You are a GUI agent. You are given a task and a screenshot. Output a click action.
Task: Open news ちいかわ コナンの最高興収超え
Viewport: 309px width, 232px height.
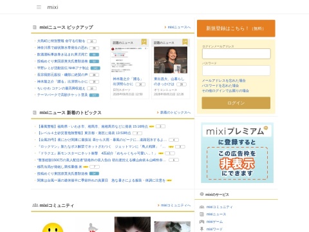pyautogui.click(x=61, y=88)
